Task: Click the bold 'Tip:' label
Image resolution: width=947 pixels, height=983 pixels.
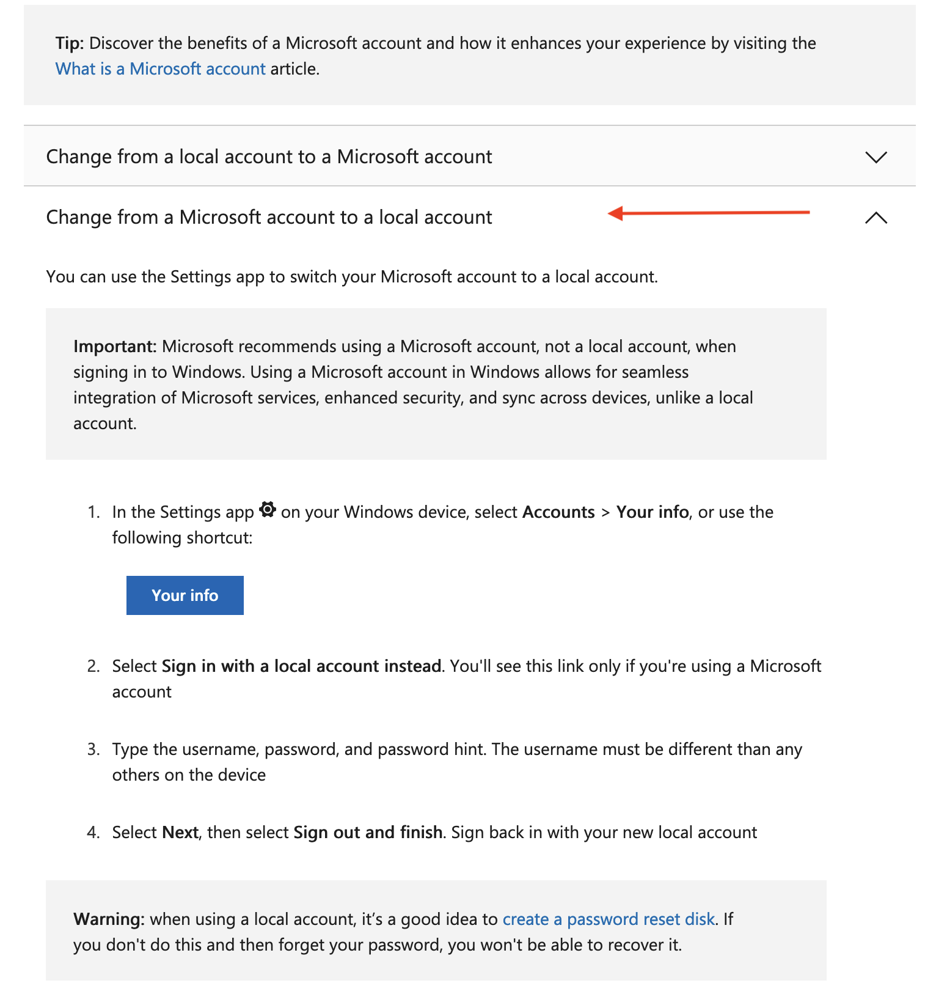Action: (70, 43)
